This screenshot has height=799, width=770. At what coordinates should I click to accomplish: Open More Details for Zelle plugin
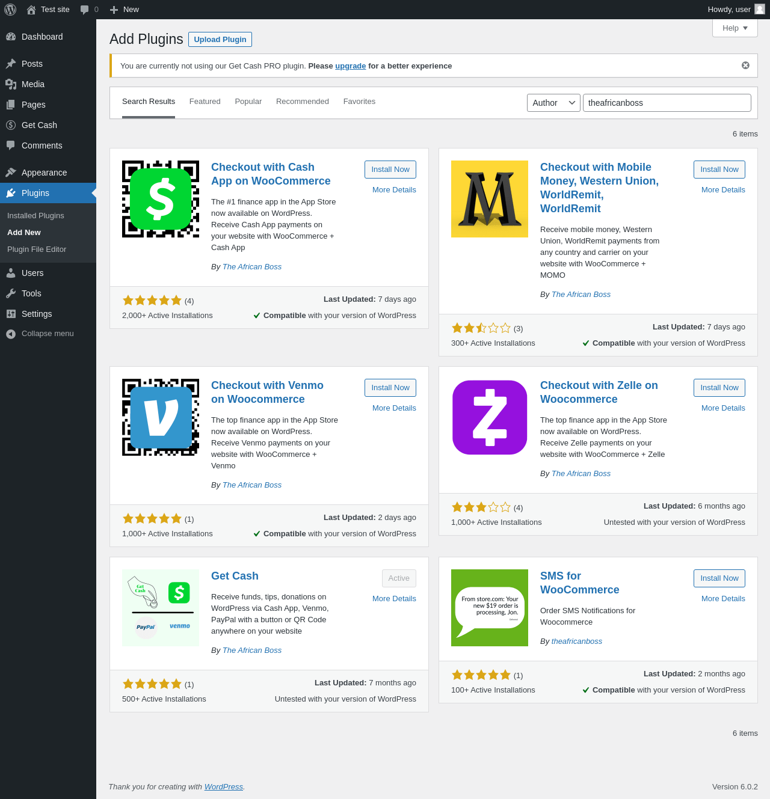(x=723, y=408)
